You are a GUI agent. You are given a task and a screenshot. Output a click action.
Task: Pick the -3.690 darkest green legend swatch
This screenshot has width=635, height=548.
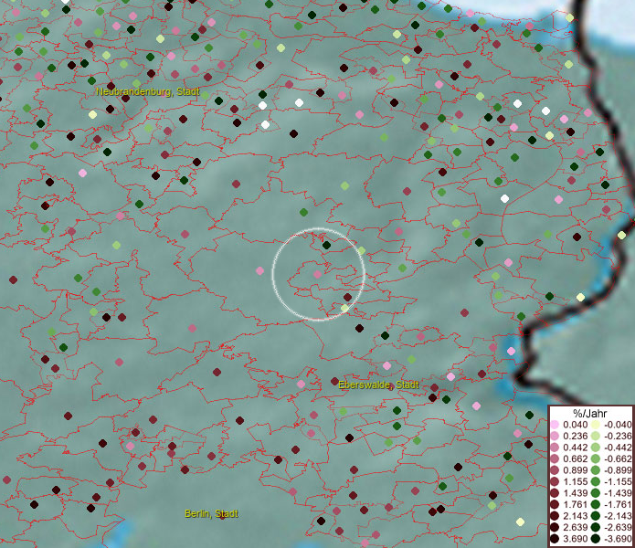596,539
